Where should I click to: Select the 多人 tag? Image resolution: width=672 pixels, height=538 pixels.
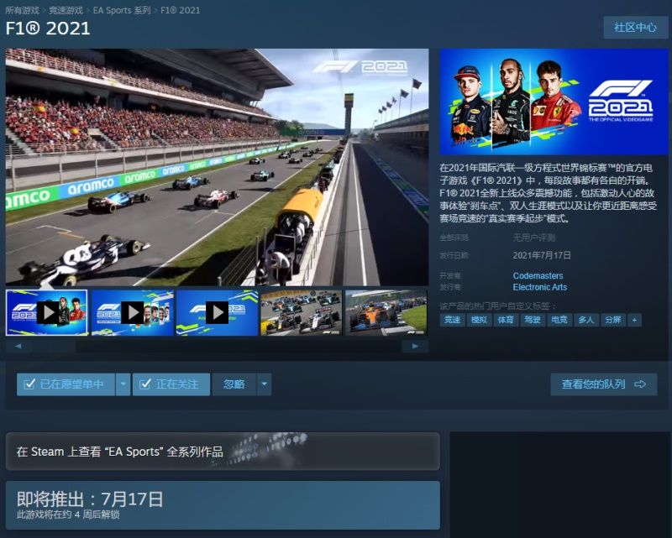[585, 320]
